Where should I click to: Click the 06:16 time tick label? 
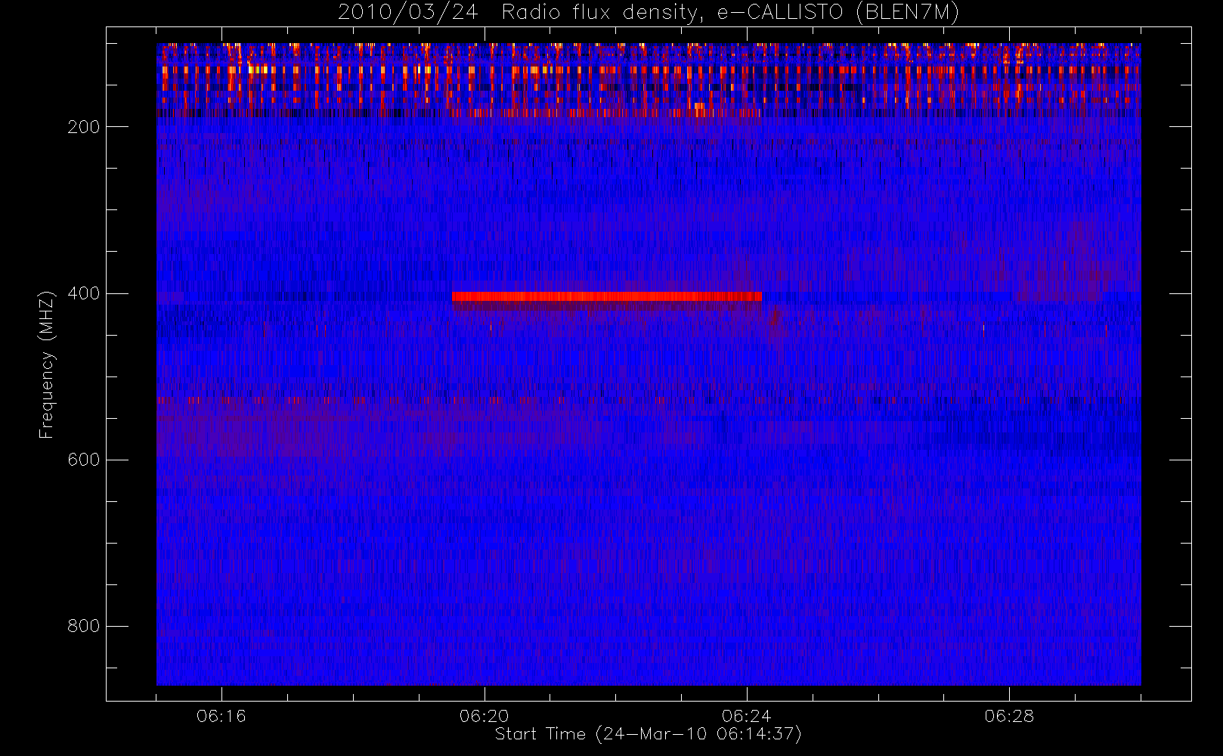point(221,716)
